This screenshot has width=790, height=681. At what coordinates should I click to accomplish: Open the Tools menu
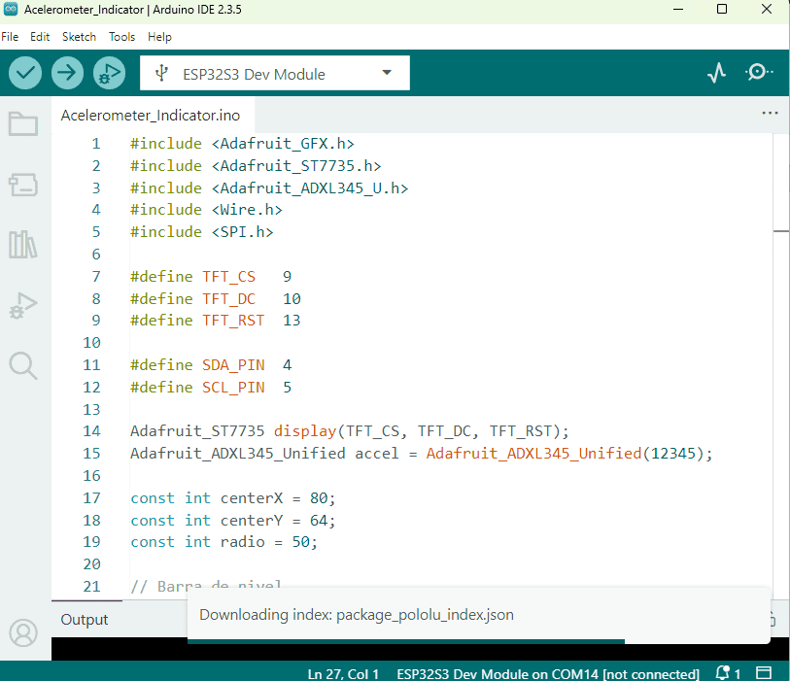121,37
